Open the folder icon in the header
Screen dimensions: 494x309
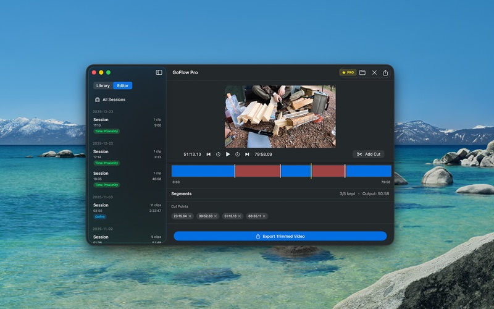(362, 72)
